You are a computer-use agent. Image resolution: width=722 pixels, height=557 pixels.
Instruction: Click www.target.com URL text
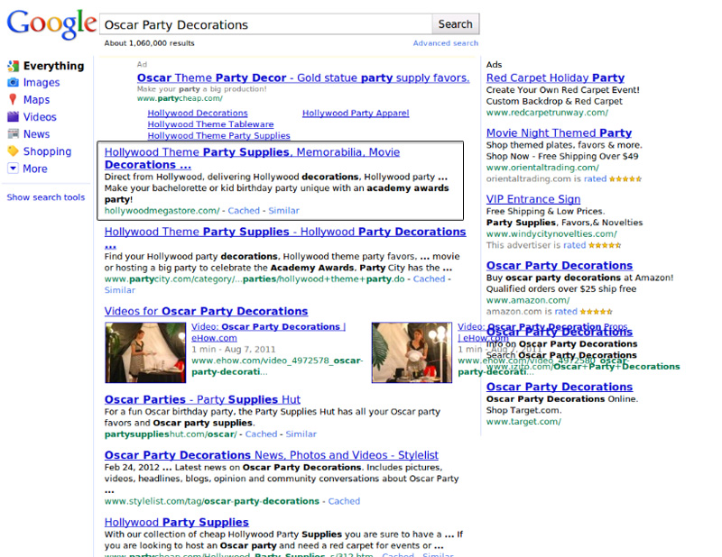click(523, 421)
